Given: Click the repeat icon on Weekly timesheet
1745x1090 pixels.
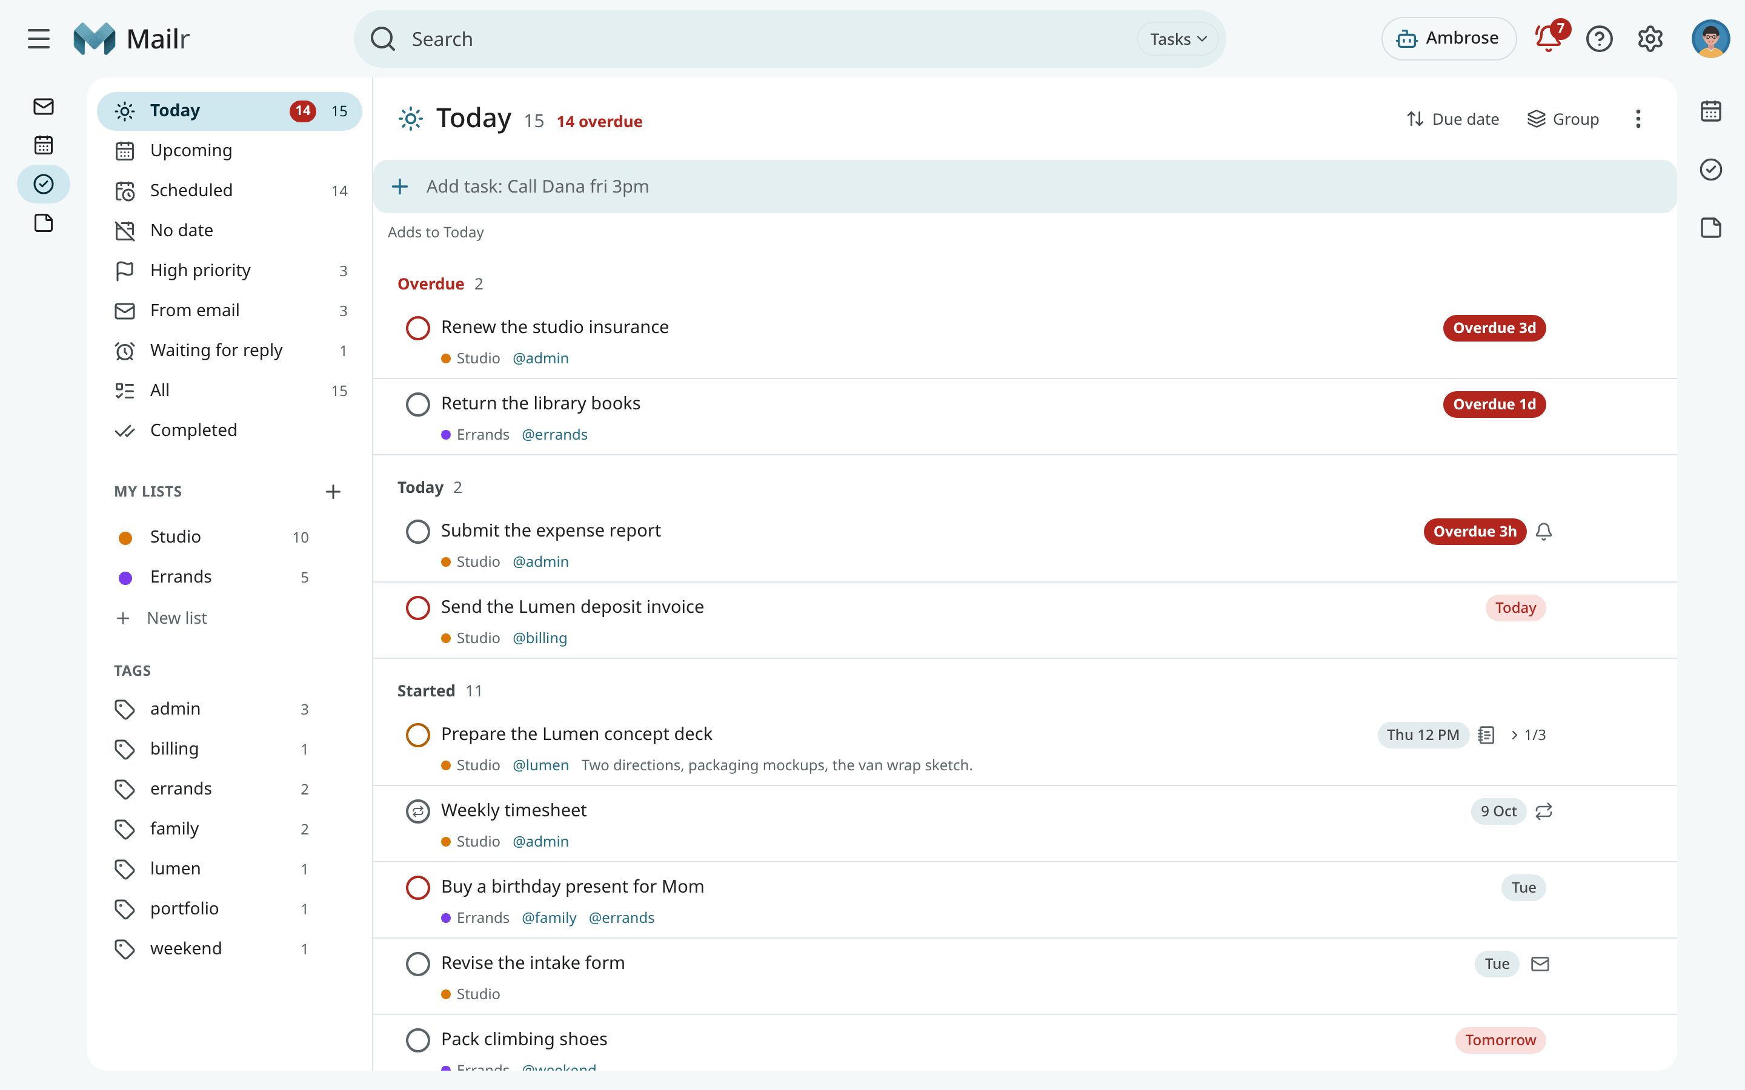Looking at the screenshot, I should pos(1544,811).
